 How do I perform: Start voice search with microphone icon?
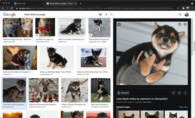[106, 15]
